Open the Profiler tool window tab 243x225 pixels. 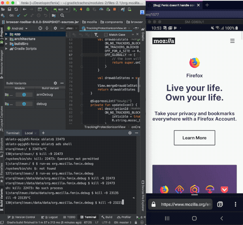124,217
